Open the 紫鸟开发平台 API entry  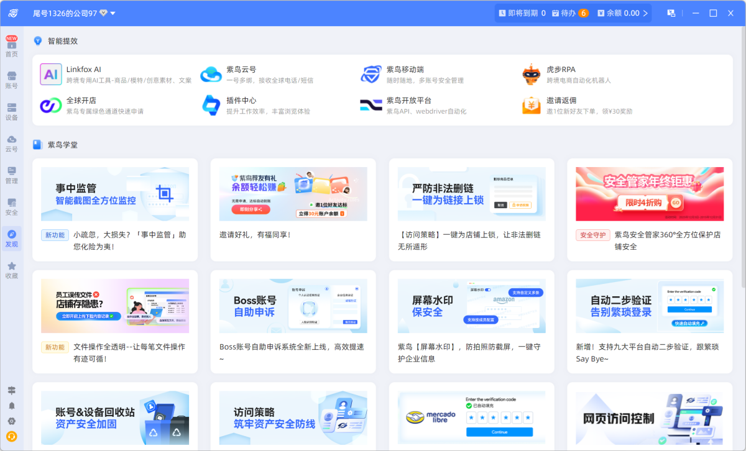pyautogui.click(x=410, y=102)
